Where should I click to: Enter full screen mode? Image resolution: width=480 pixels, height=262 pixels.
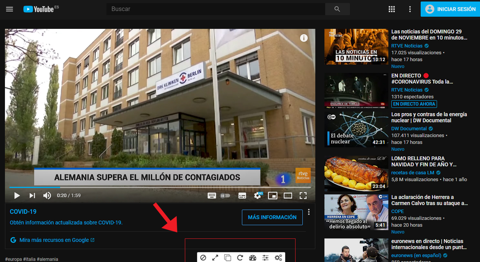pyautogui.click(x=303, y=196)
